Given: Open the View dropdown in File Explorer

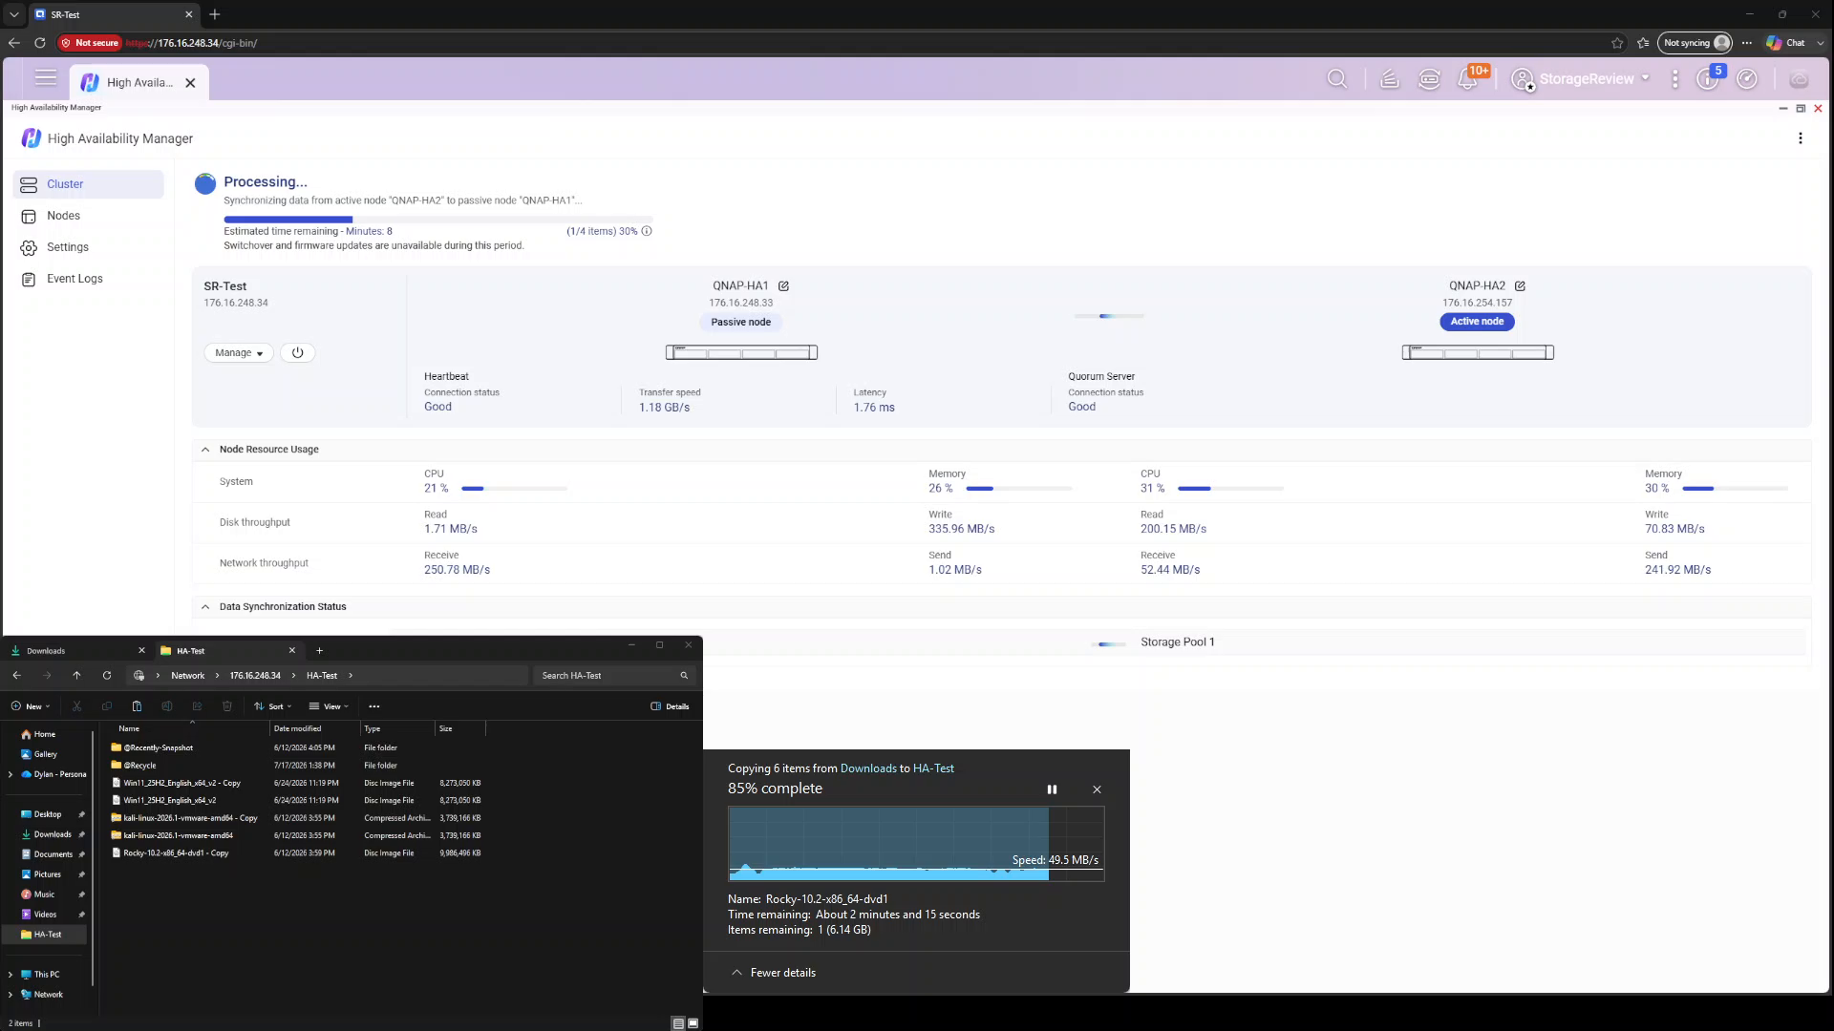Looking at the screenshot, I should tap(329, 706).
